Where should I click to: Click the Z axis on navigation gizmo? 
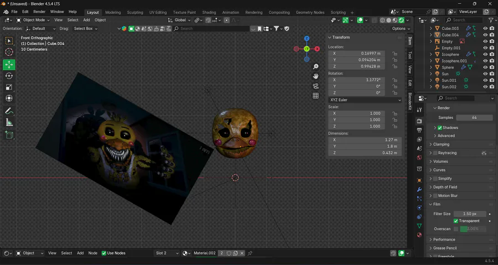tap(307, 38)
